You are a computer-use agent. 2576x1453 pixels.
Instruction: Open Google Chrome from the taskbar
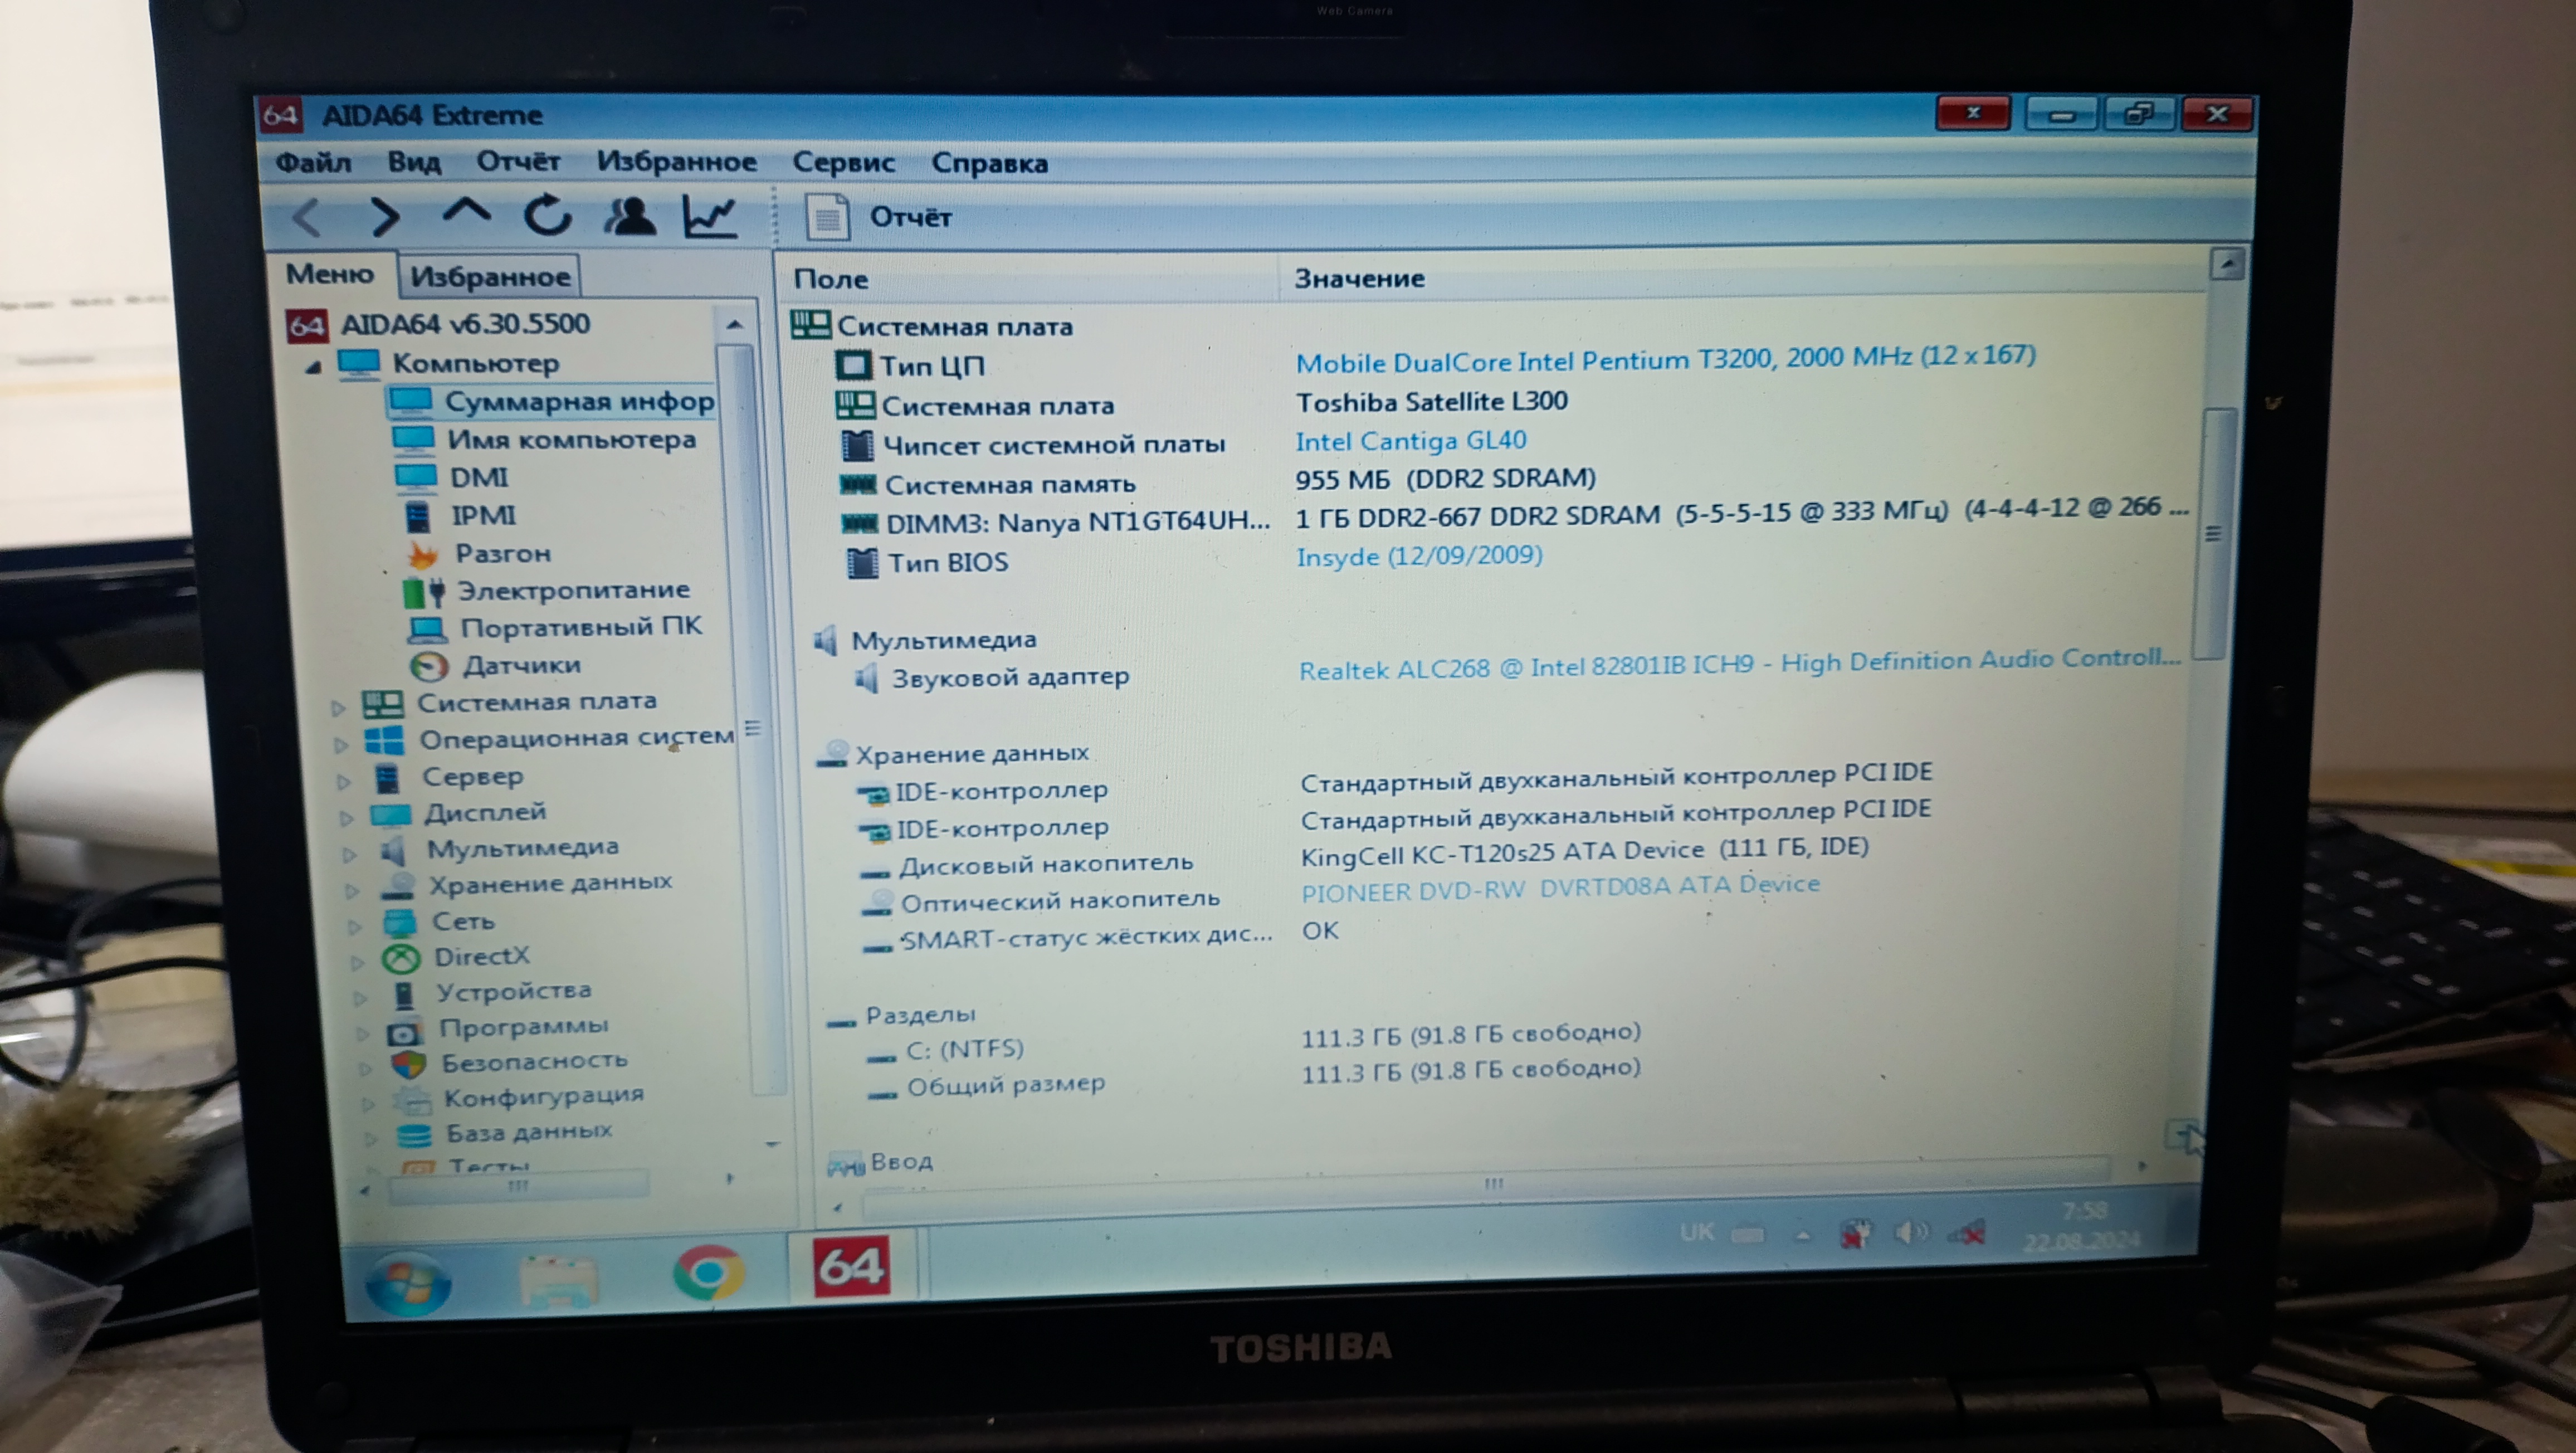[x=708, y=1272]
